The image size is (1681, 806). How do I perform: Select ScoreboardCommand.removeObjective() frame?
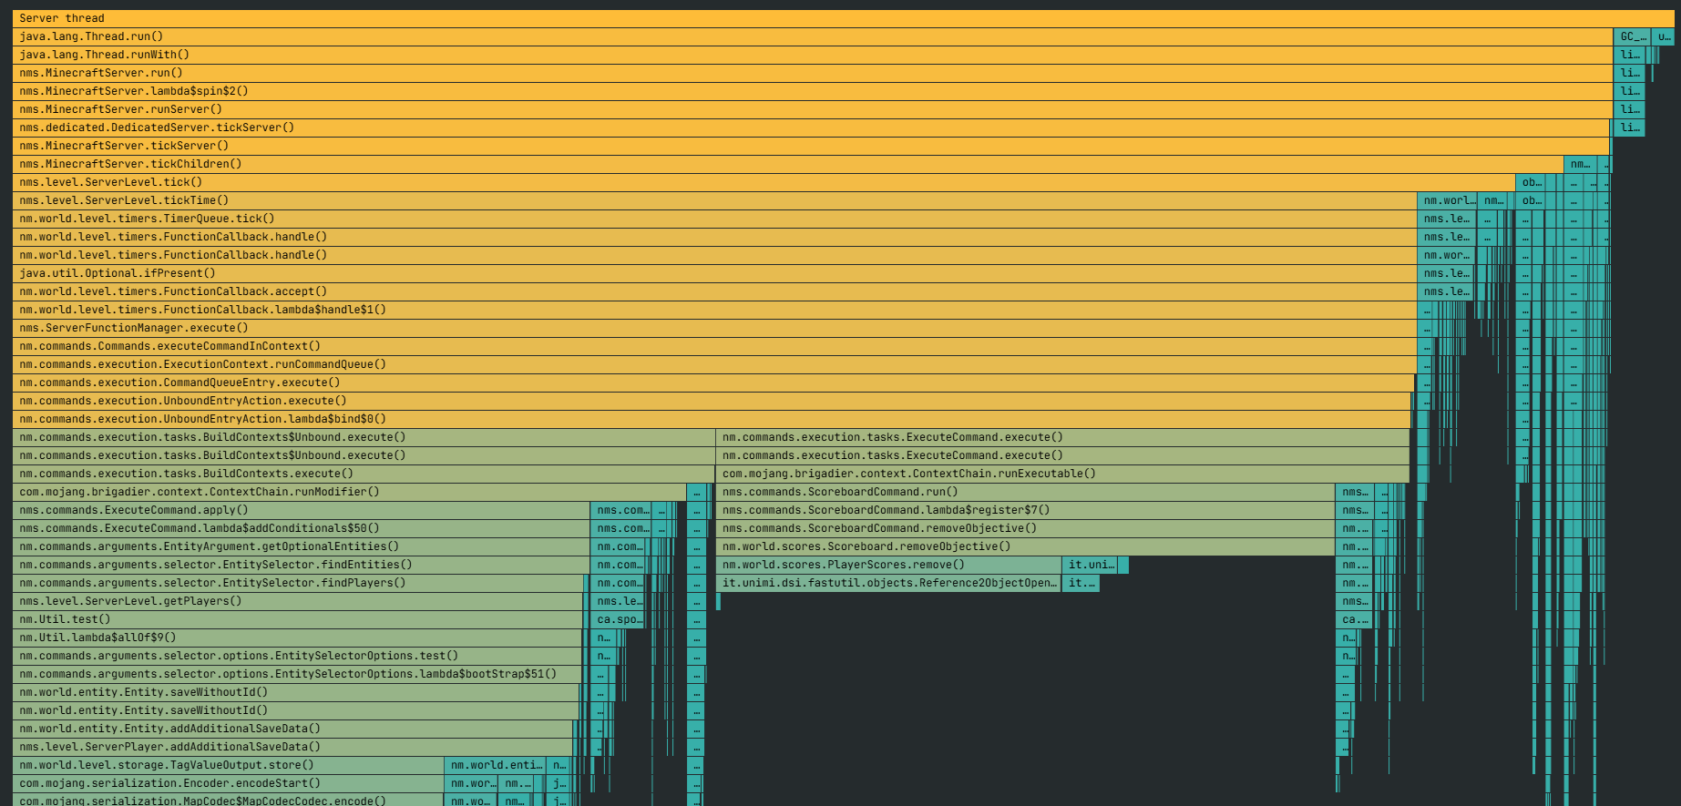pos(1025,528)
